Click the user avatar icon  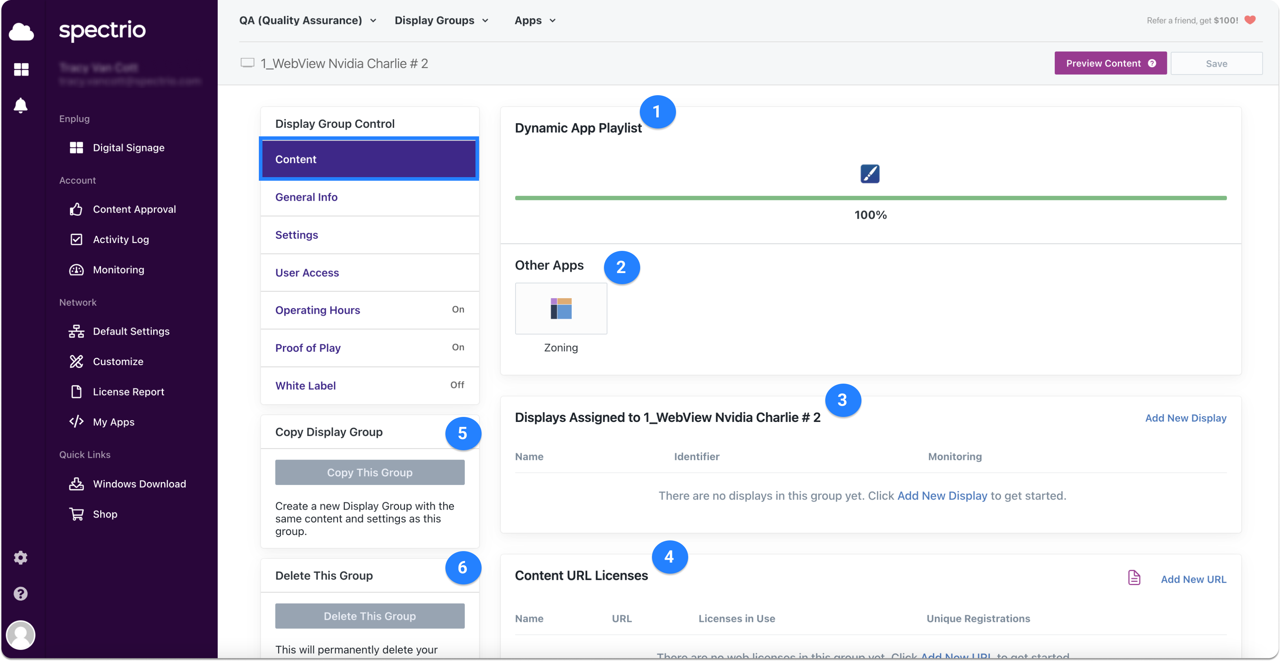pyautogui.click(x=20, y=635)
